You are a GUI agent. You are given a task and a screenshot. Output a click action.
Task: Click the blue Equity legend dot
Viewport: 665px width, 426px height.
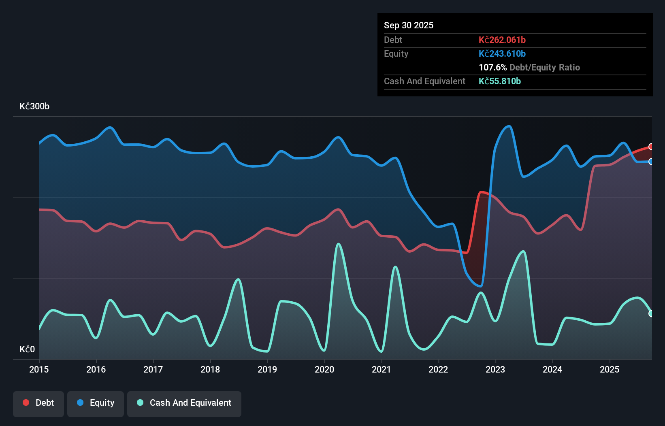pyautogui.click(x=79, y=403)
